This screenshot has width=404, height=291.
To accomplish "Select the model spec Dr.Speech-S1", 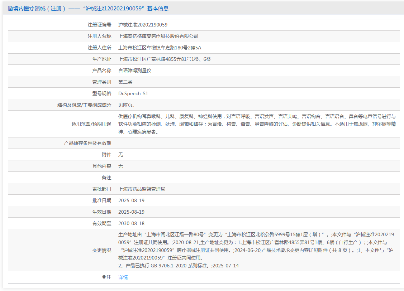I will pyautogui.click(x=133, y=93).
